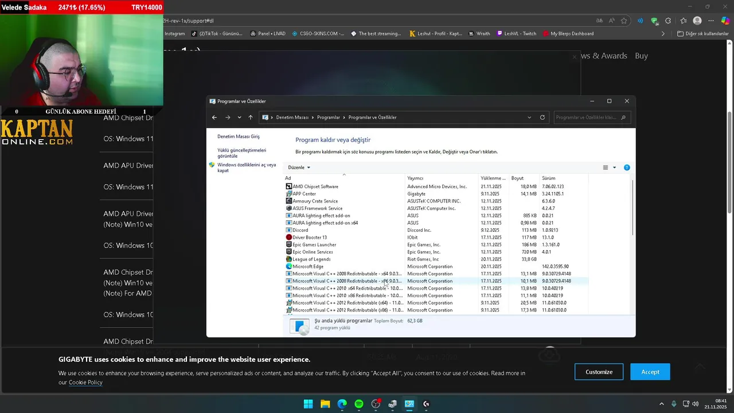Image resolution: width=734 pixels, height=413 pixels.
Task: Click the Driver Booster 13 red icon
Action: (288, 237)
